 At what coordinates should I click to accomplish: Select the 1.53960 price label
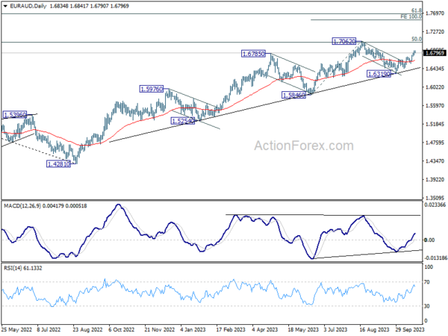[x=15, y=115]
